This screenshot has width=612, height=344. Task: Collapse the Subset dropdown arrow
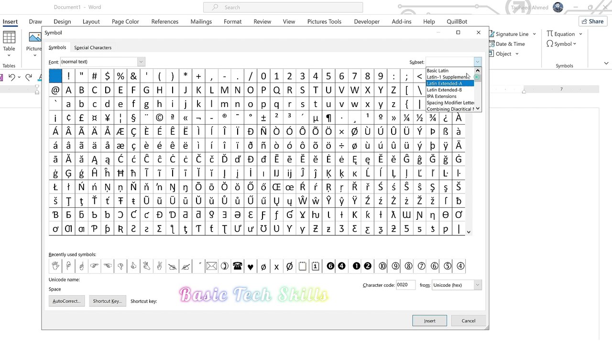coord(477,62)
